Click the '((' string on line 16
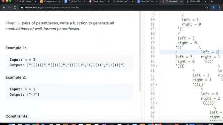Image resolution: width=223 pixels, height=125 pixels. (x=180, y=48)
